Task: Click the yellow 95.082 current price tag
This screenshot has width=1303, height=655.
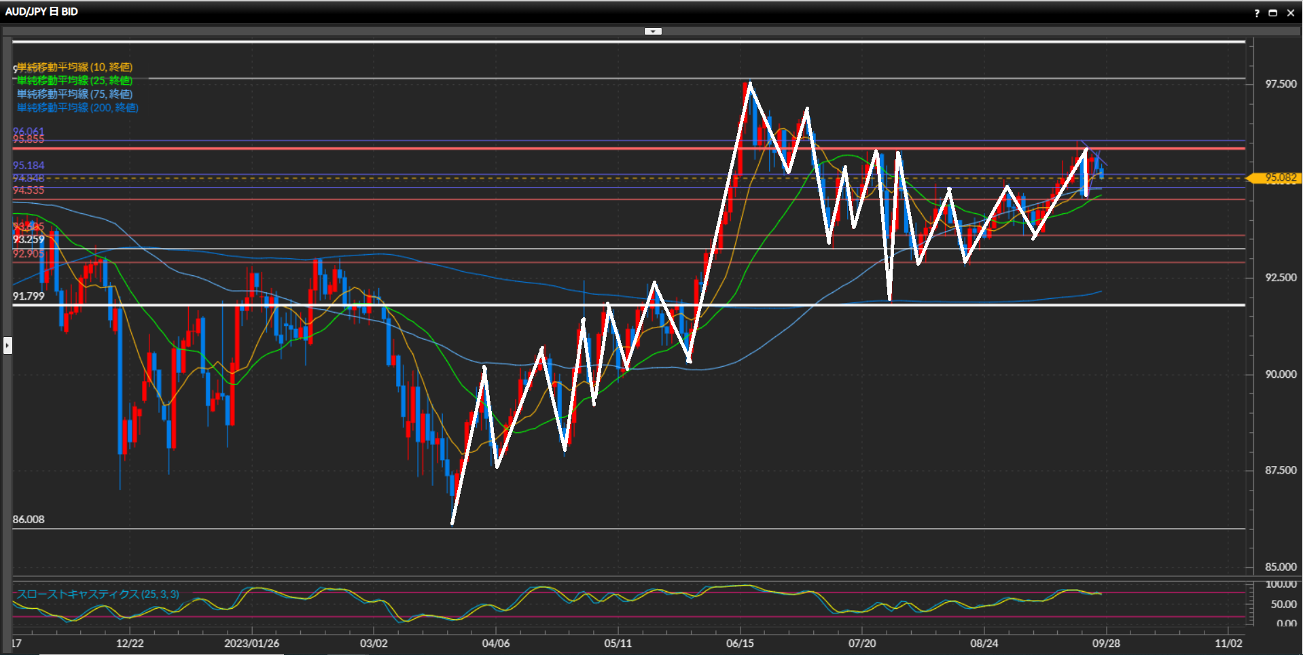Action: [x=1277, y=178]
